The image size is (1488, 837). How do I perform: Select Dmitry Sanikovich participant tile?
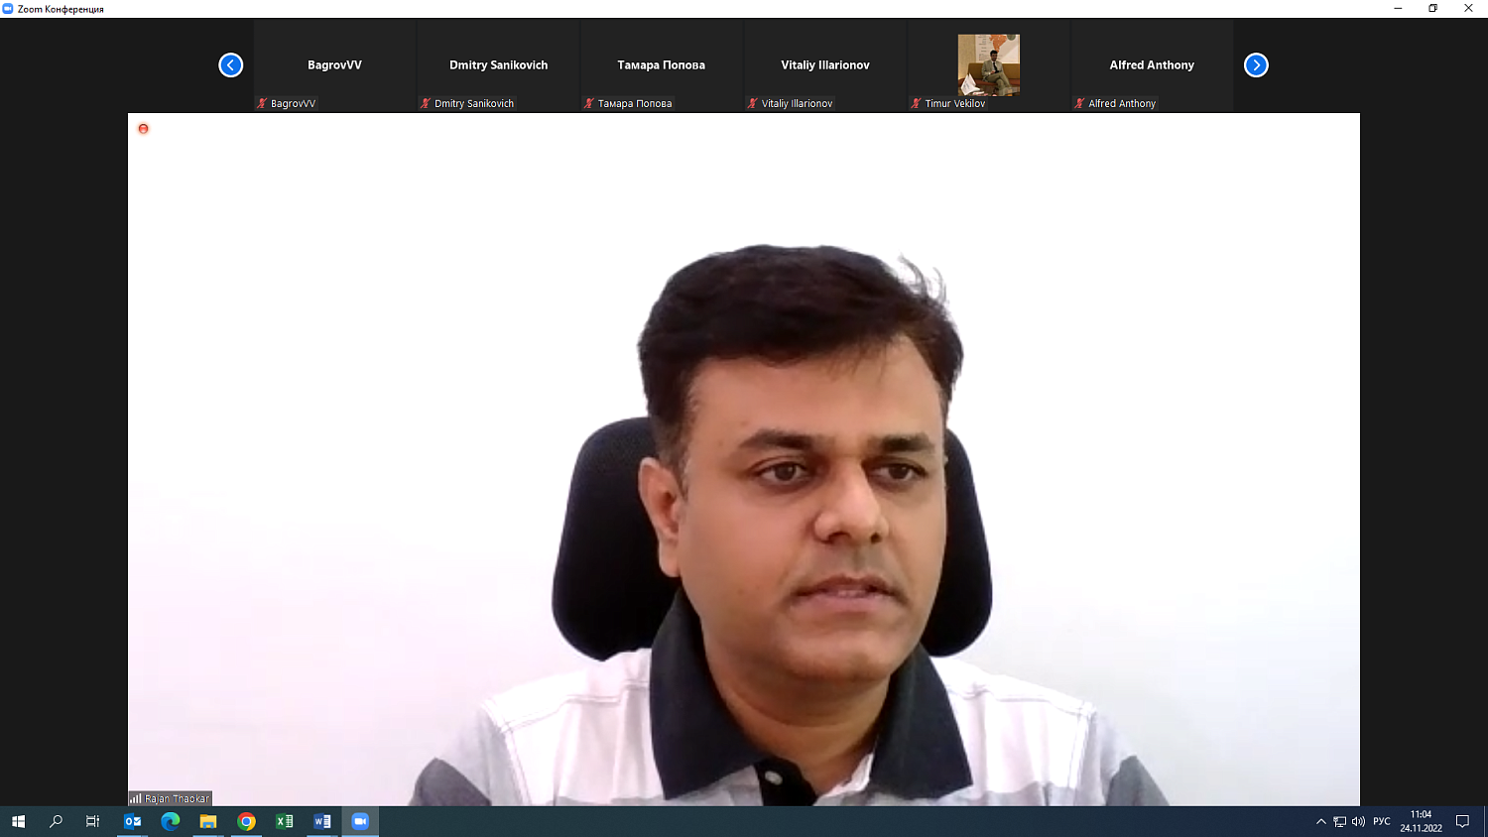pyautogui.click(x=498, y=65)
